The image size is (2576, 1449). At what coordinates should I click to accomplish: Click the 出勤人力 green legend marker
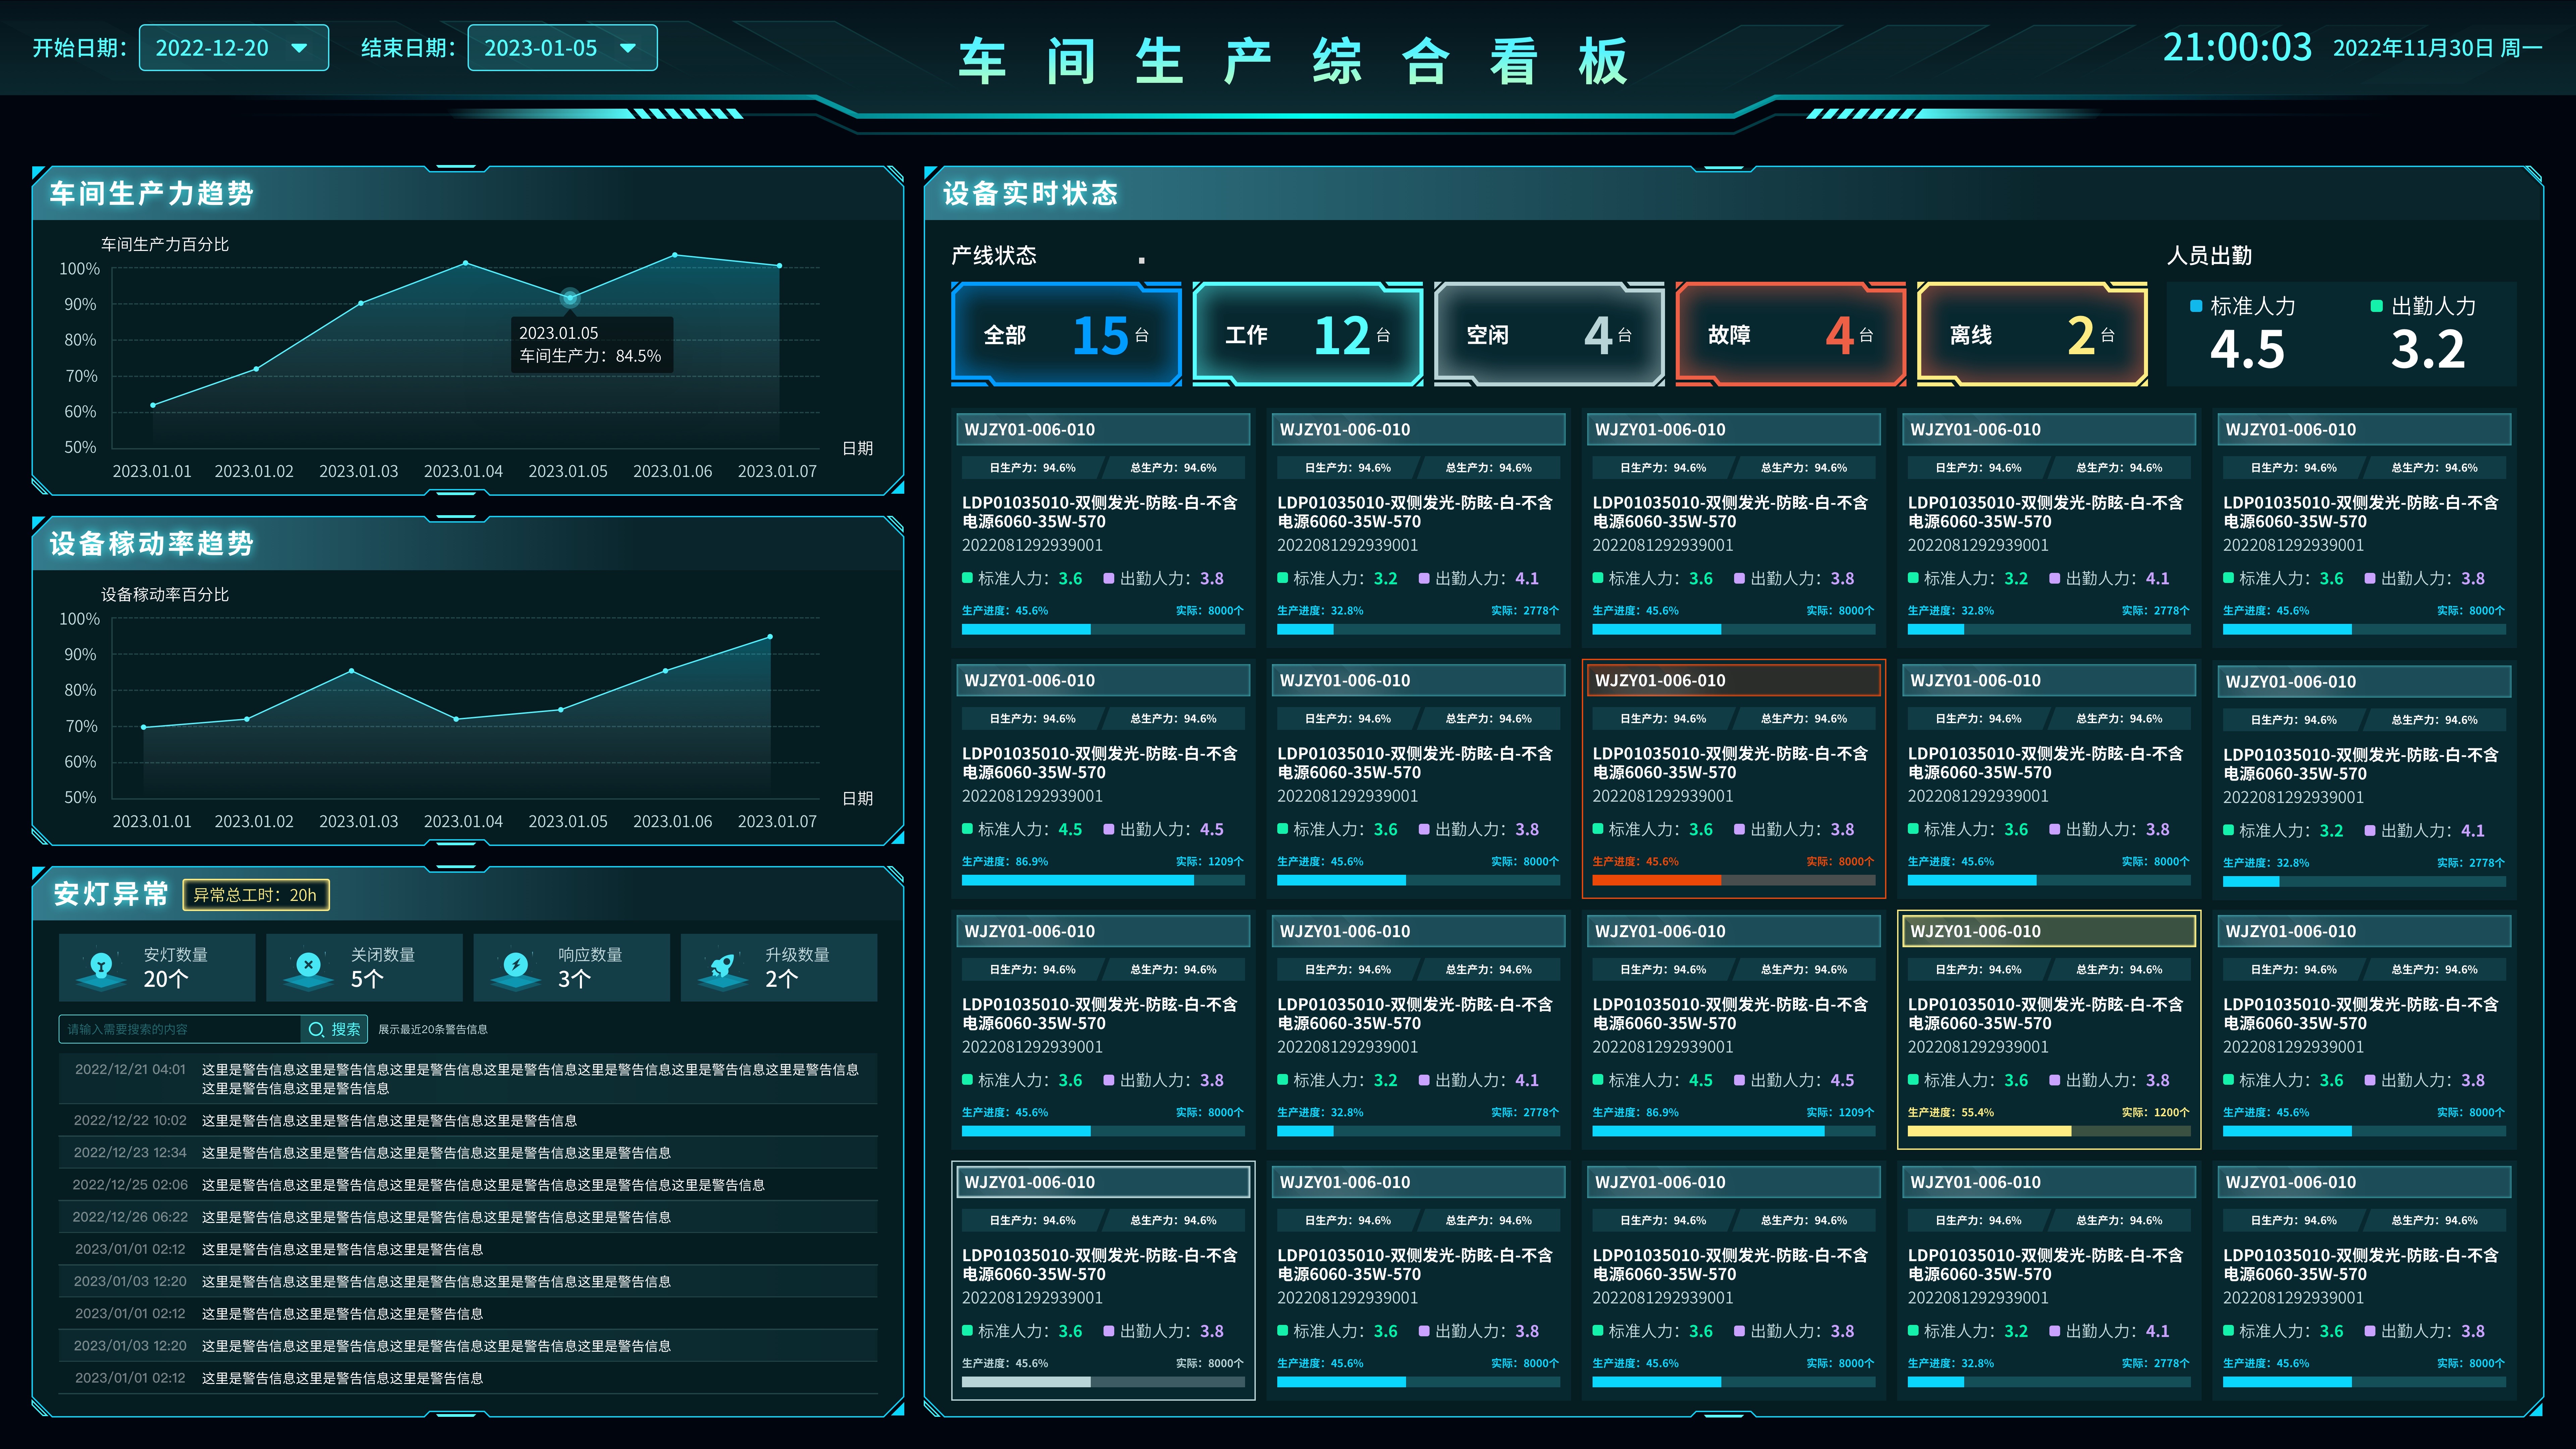2377,306
